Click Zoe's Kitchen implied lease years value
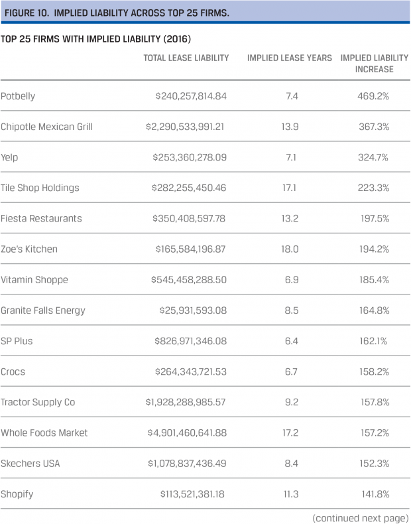Screen dimensions: 411x524 pos(291,249)
